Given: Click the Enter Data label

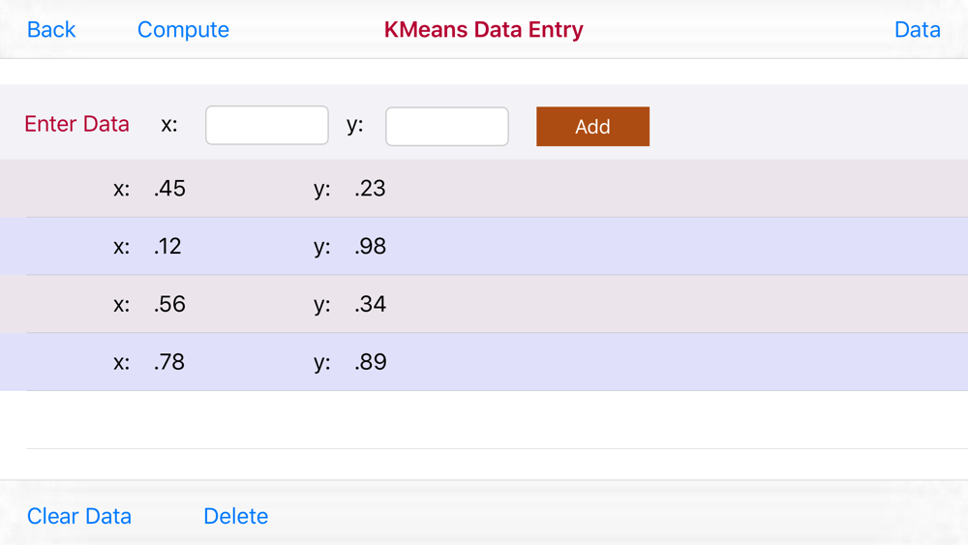Looking at the screenshot, I should coord(76,124).
